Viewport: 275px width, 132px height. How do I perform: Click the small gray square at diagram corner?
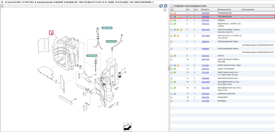[x=164, y=10]
